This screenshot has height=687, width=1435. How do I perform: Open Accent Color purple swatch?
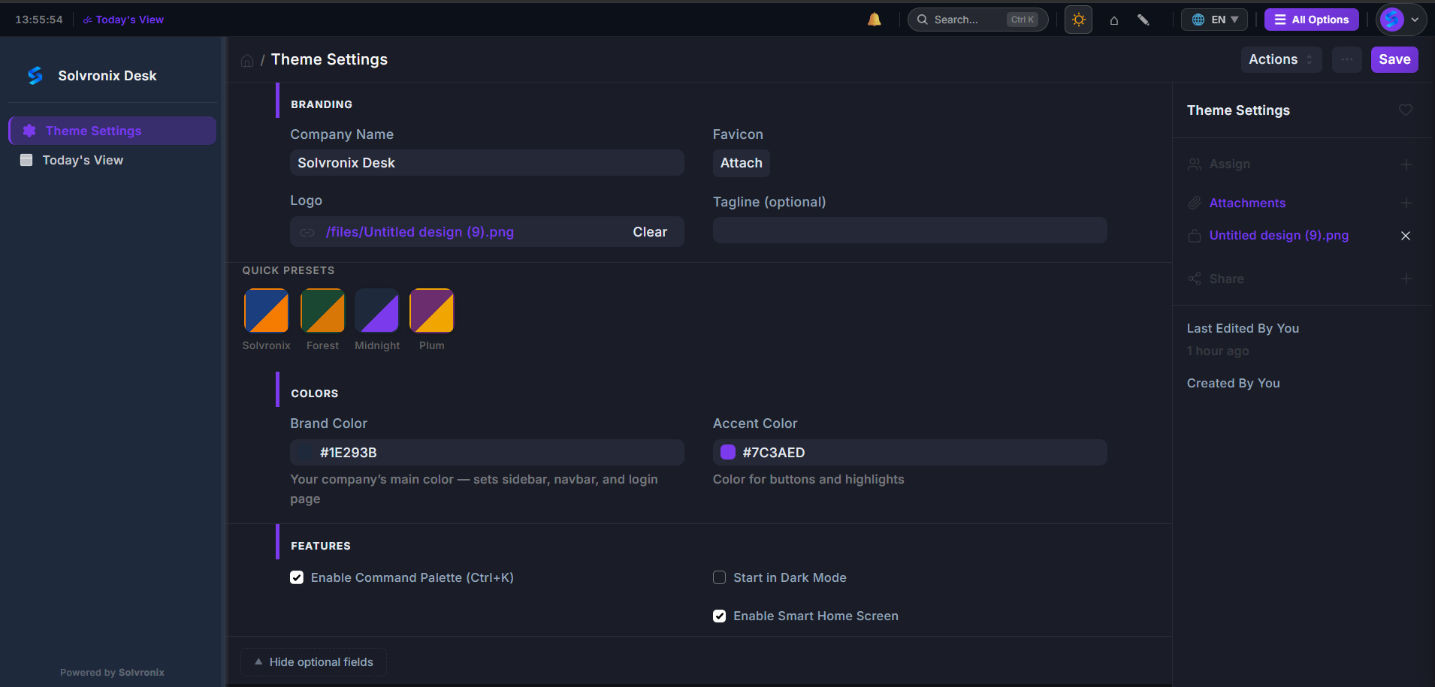(728, 452)
